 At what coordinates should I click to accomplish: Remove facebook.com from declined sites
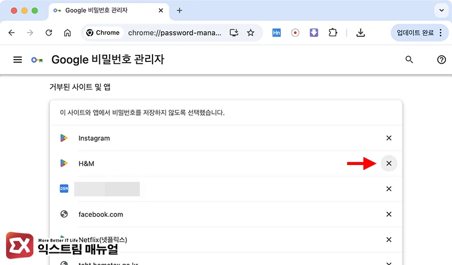[x=389, y=214]
